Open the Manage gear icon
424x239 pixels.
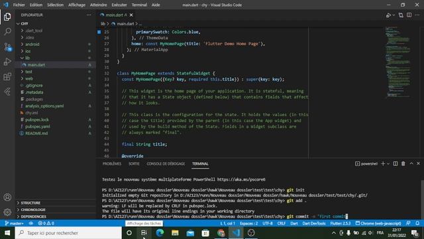click(x=7, y=212)
